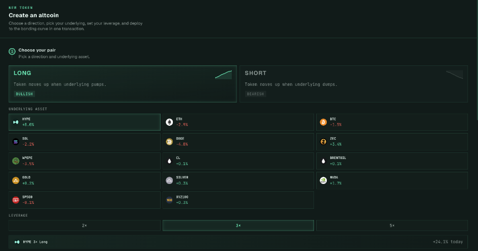Click the GOLD asset icon

click(16, 181)
